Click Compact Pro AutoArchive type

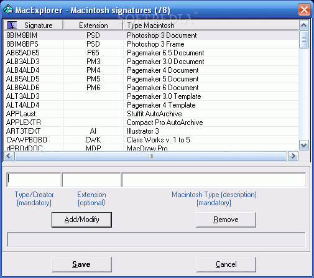pos(165,123)
